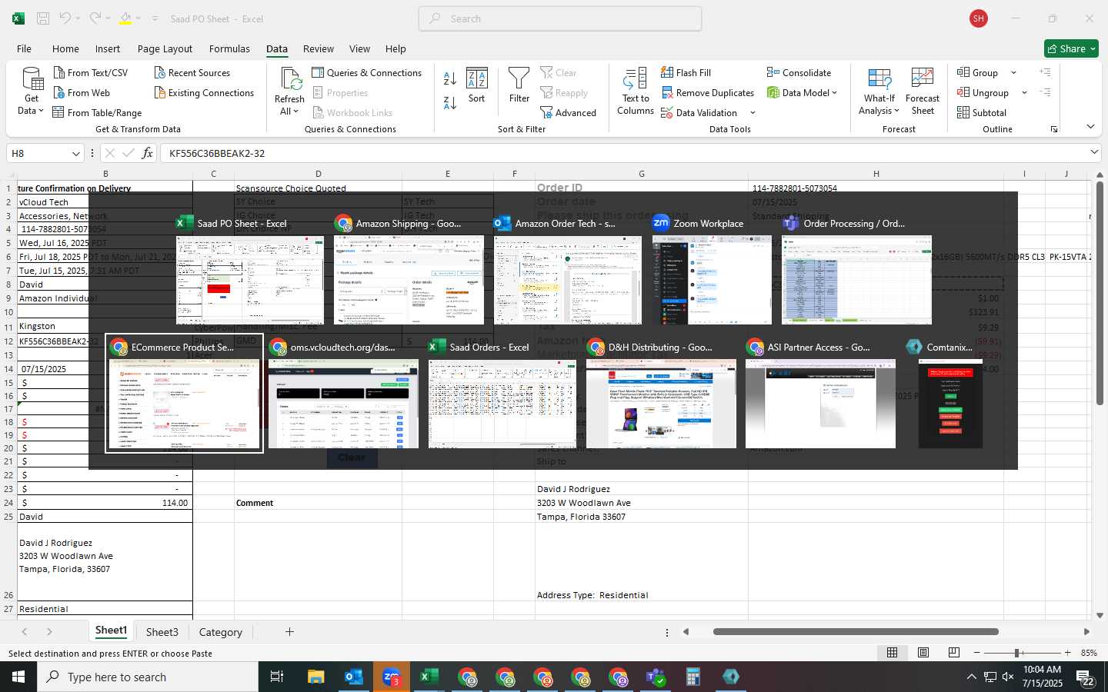Open File Explorer from the taskbar

[x=316, y=677]
